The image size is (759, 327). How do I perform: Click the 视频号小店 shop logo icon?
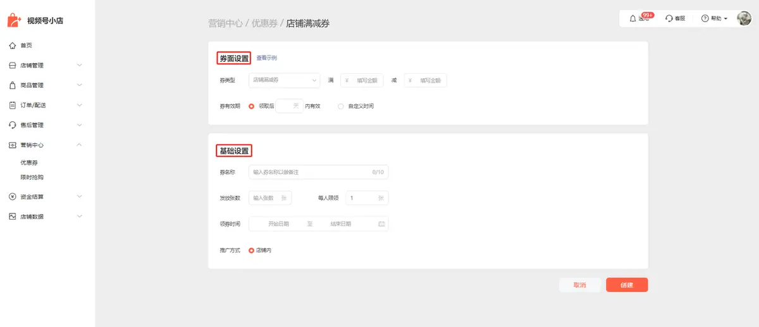(x=15, y=20)
